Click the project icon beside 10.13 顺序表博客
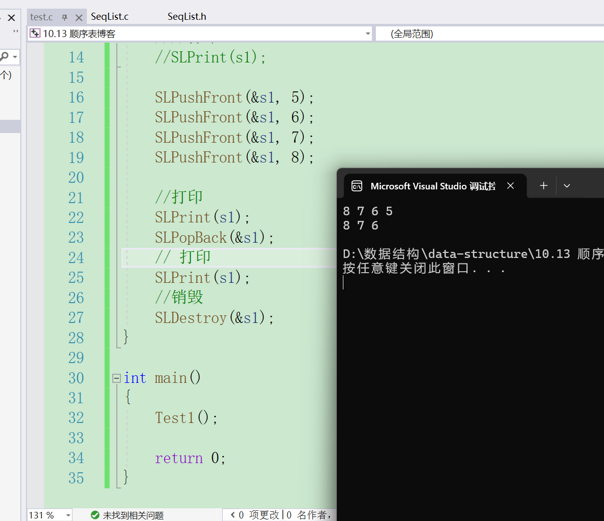604x521 pixels. point(35,34)
